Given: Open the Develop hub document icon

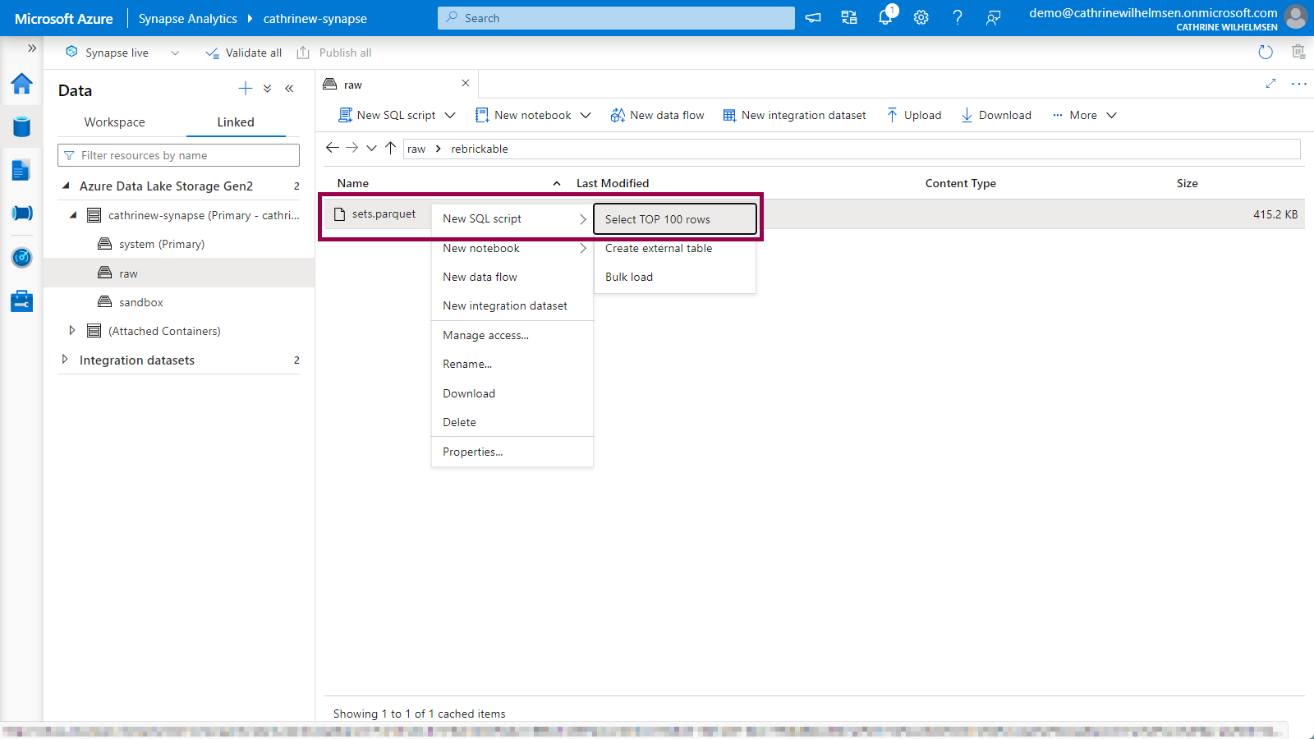Looking at the screenshot, I should 21,170.
